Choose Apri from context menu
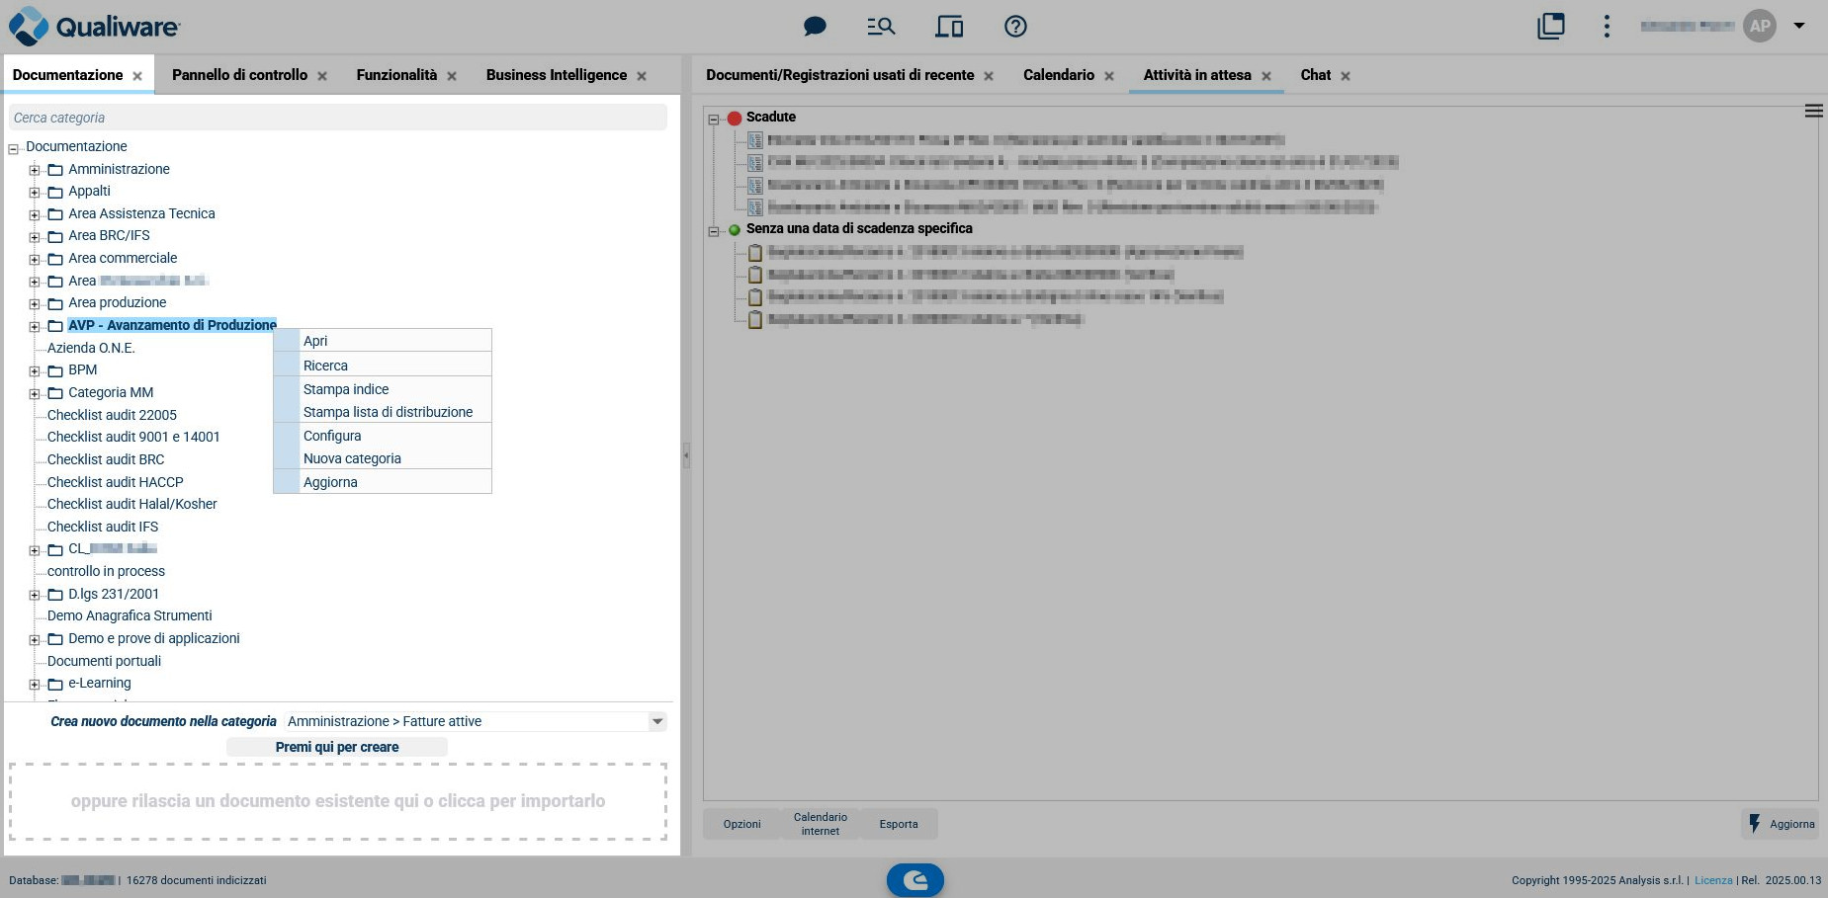The image size is (1828, 898). click(x=383, y=341)
